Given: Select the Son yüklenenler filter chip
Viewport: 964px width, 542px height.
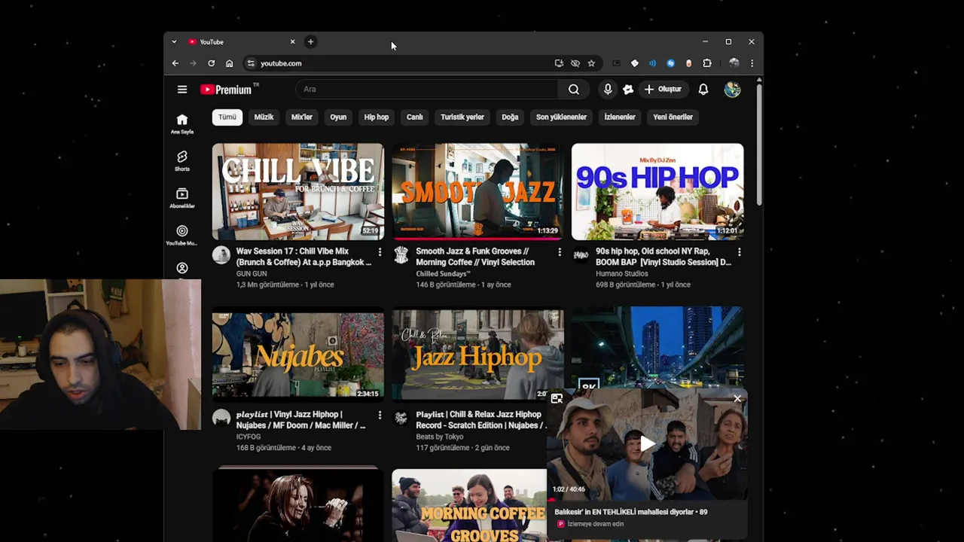Looking at the screenshot, I should point(561,117).
